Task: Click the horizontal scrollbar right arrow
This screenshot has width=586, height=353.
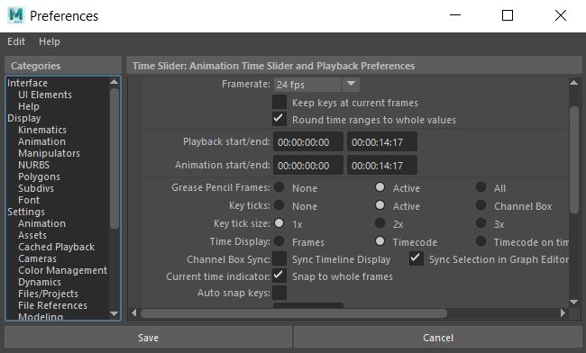Action: (563, 312)
